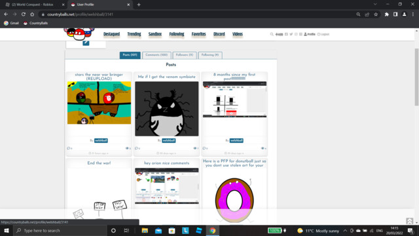The image size is (419, 236).
Task: Click the site search magnifier icon
Action: coord(272,34)
